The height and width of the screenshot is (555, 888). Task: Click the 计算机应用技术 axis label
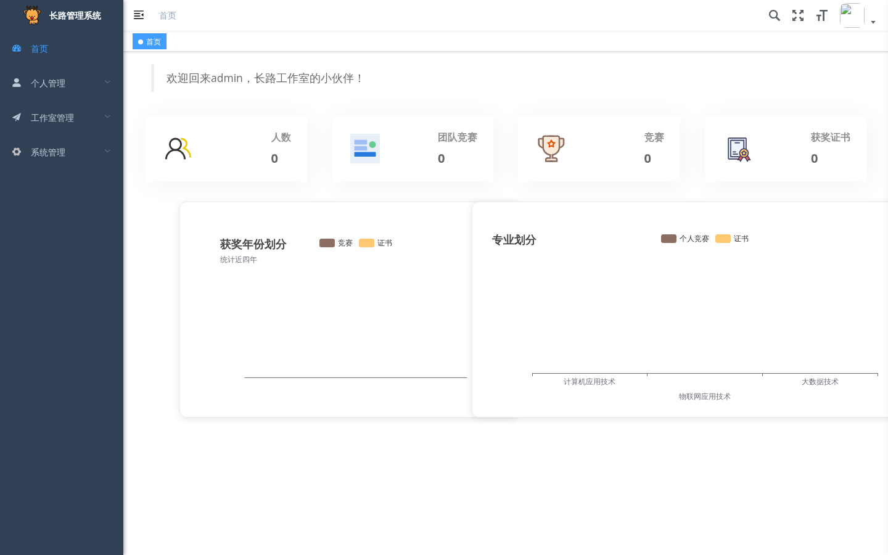590,382
